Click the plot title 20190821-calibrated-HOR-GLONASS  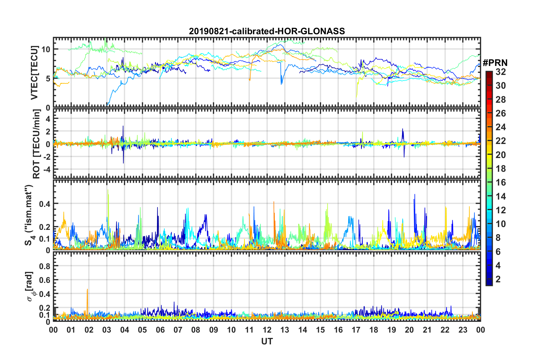267,31
